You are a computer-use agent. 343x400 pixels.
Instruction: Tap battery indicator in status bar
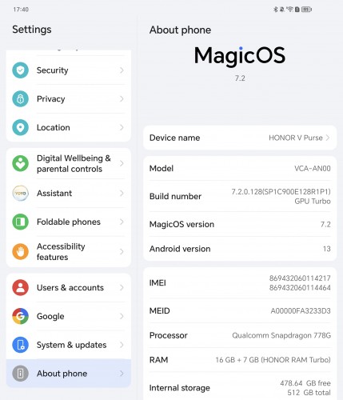point(306,10)
